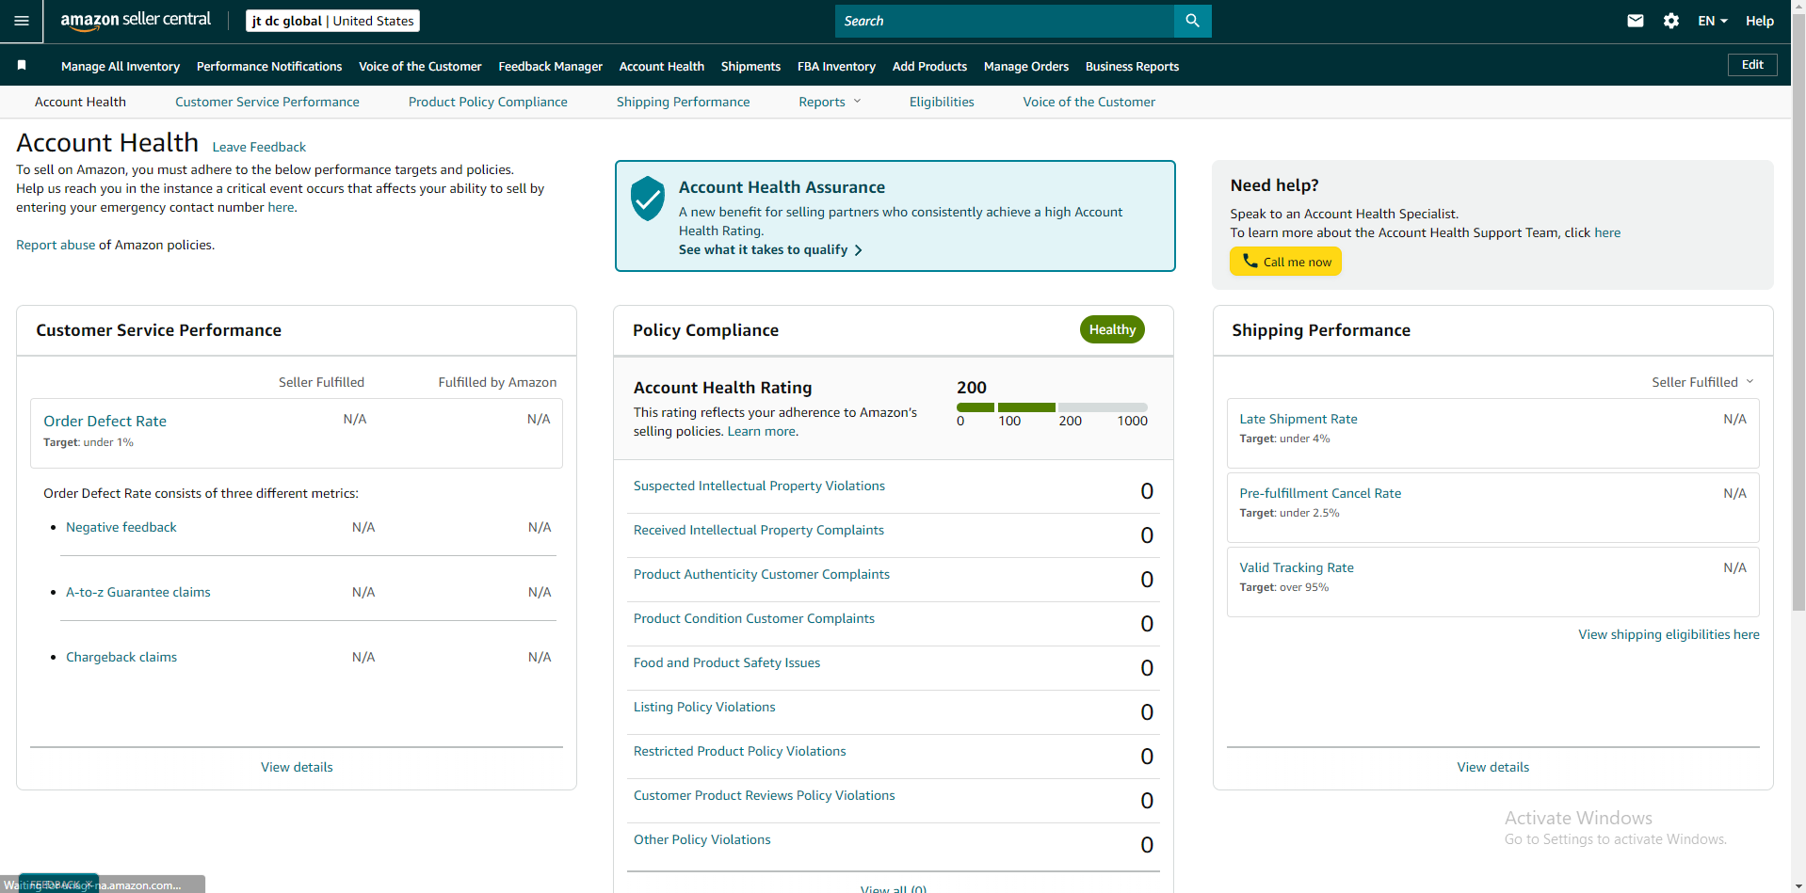Click the Account Health Support Team 'here' link
This screenshot has height=893, width=1806.
1607,232
